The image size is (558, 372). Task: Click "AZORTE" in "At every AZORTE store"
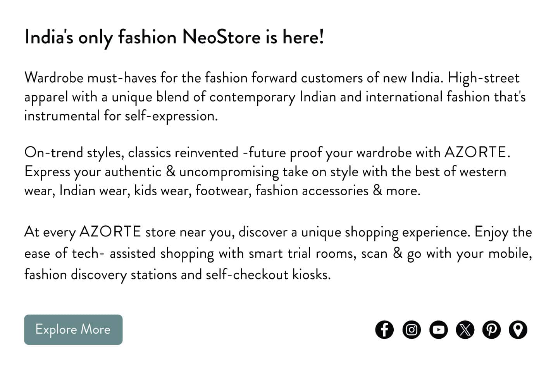click(x=110, y=232)
